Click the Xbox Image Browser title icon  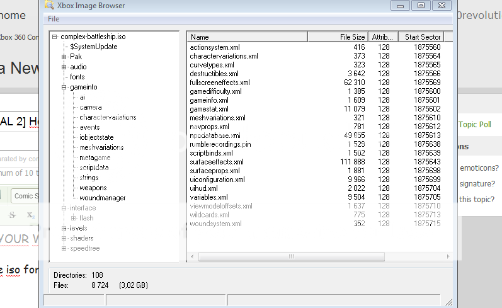[x=48, y=5]
